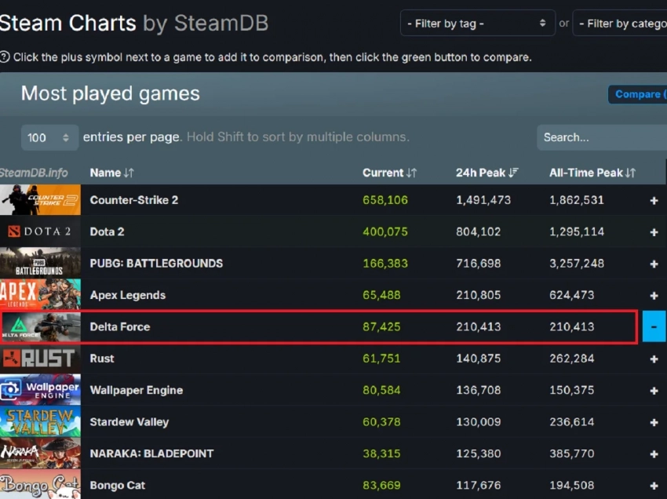667x499 pixels.
Task: Click the plus icon beside Apex Legends
Action: coord(654,296)
